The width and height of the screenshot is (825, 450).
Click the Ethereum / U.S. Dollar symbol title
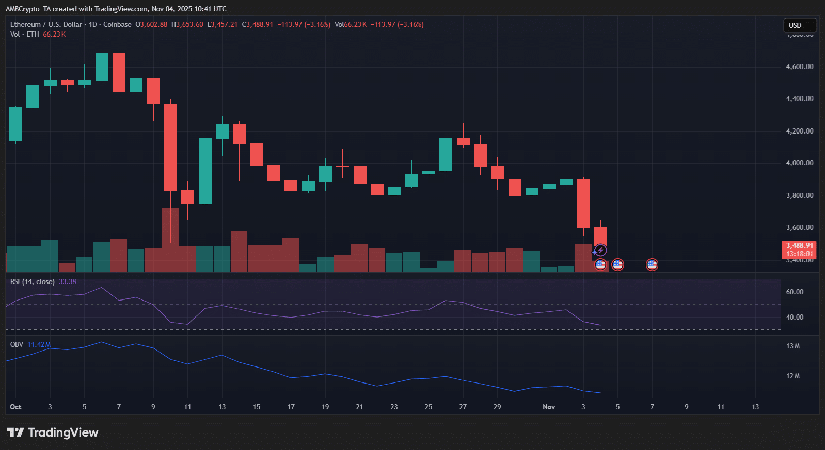(x=46, y=24)
